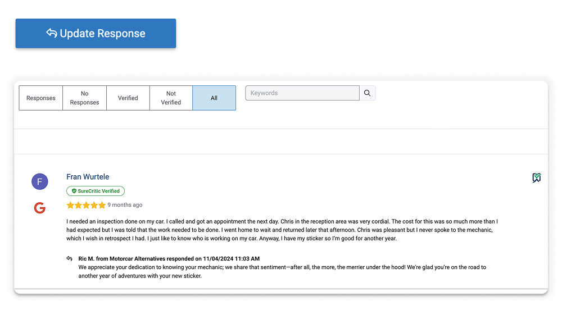The image size is (562, 333).
Task: Filter reviews by Responses tab
Action: pos(41,98)
